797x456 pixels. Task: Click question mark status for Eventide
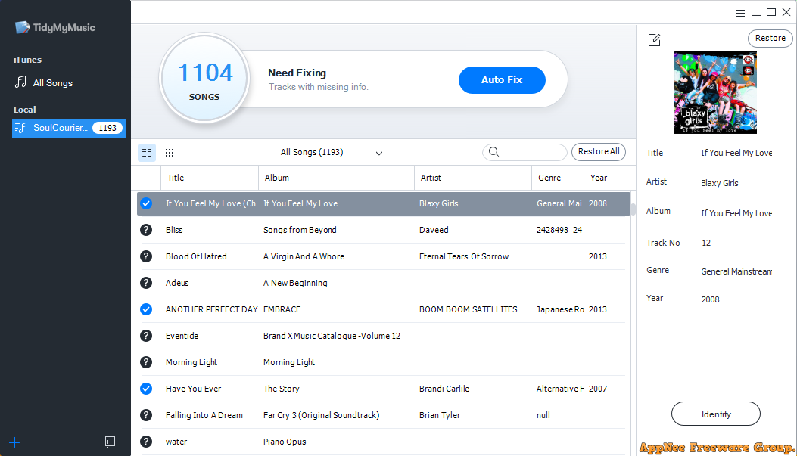146,336
